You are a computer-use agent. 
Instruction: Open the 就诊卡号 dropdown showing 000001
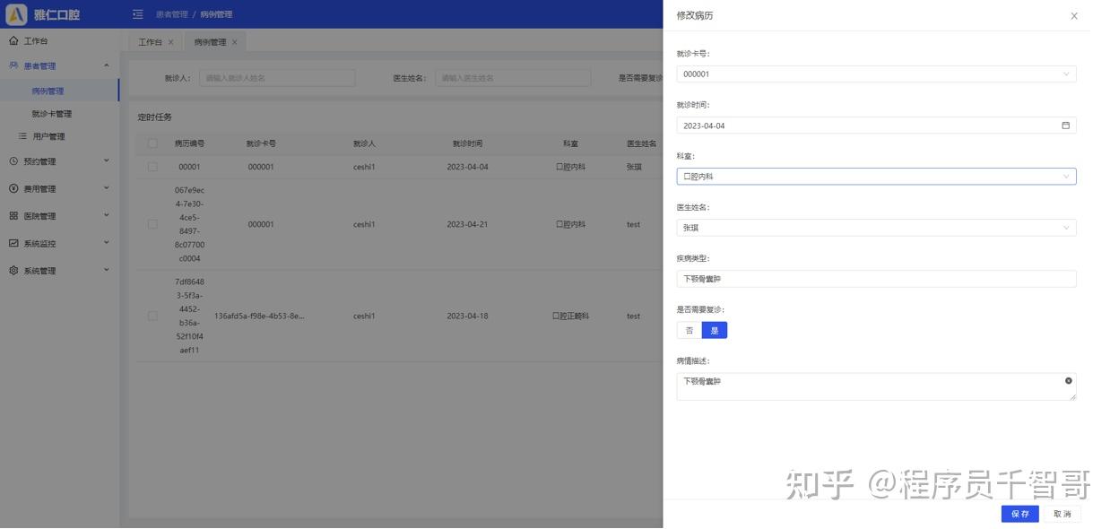tap(876, 74)
